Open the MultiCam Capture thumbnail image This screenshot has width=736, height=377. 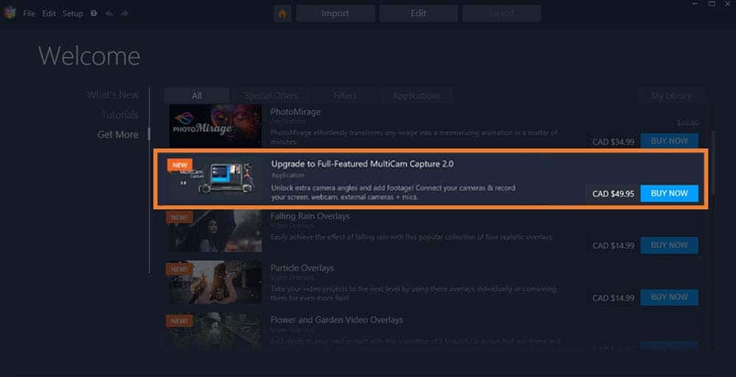click(215, 179)
